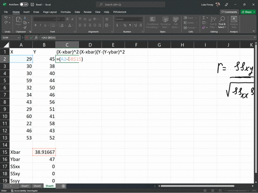
Task: Click the Insert cells button
Action: 190,18
